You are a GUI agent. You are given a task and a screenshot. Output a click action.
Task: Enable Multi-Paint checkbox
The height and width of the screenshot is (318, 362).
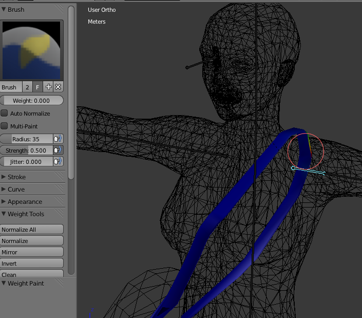point(4,126)
